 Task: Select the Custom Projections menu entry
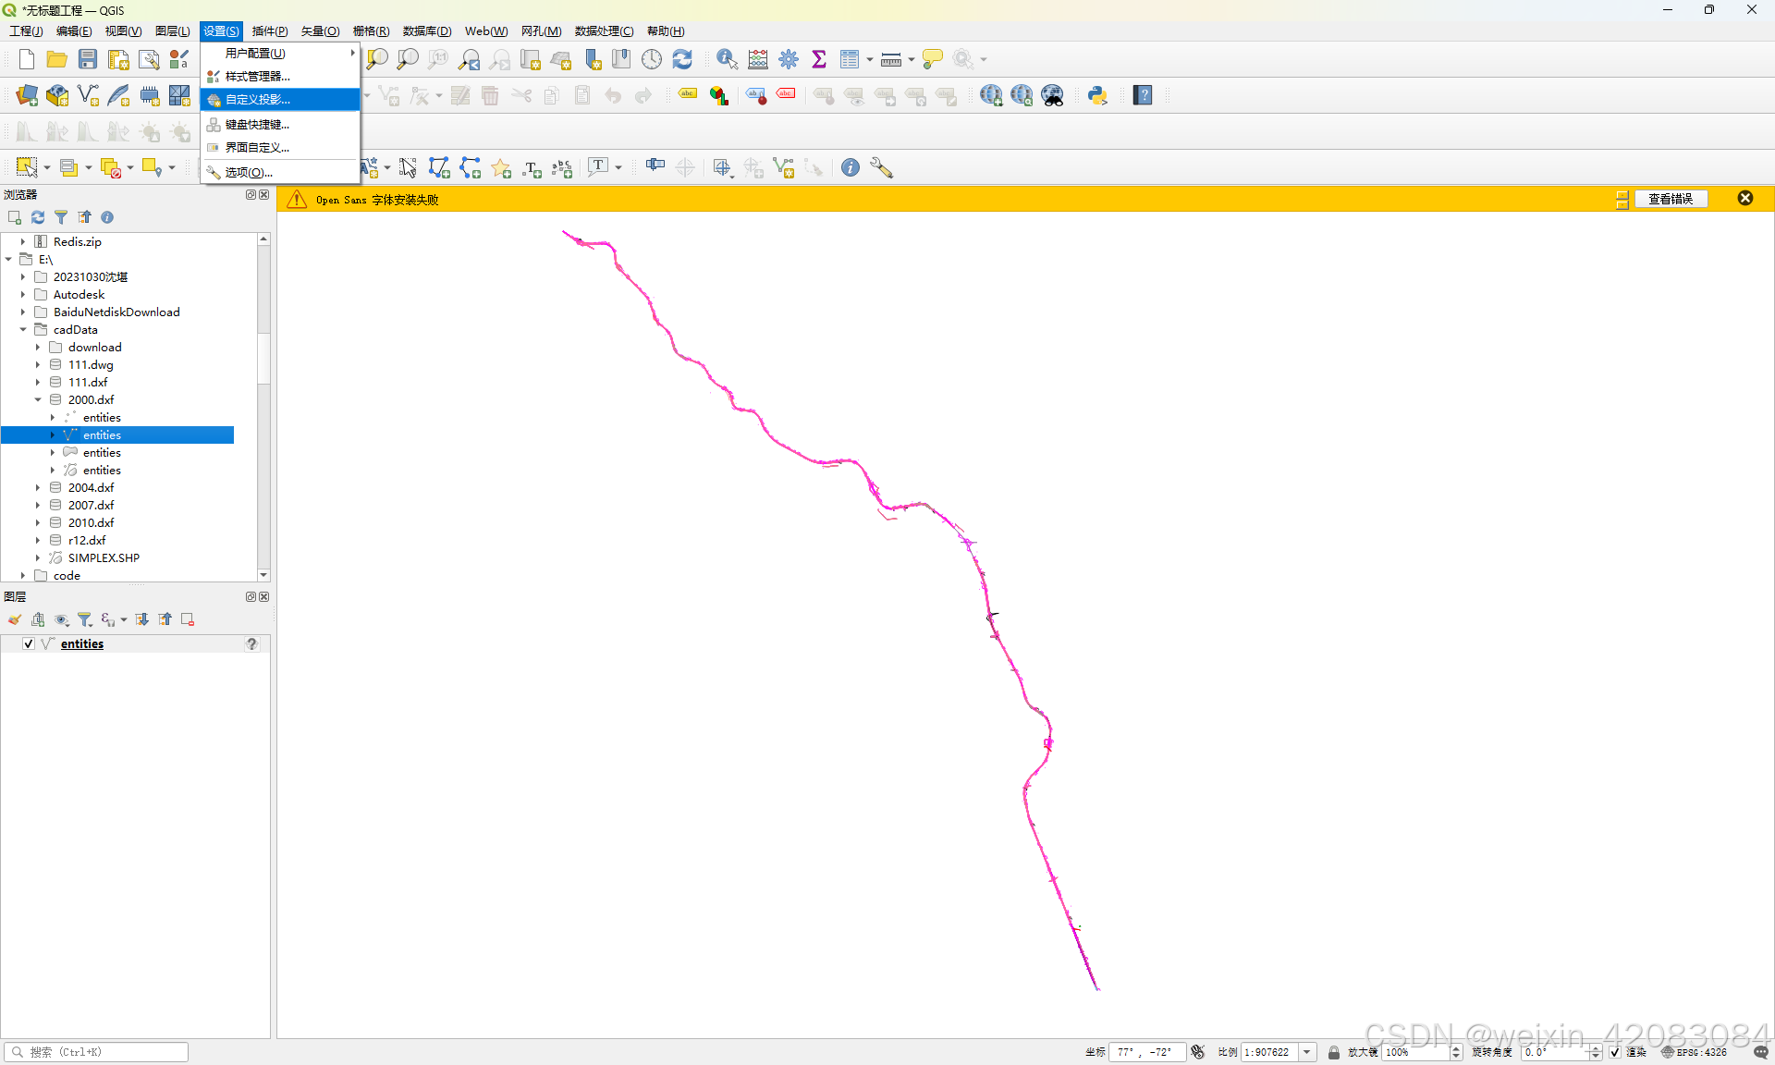pos(258,100)
